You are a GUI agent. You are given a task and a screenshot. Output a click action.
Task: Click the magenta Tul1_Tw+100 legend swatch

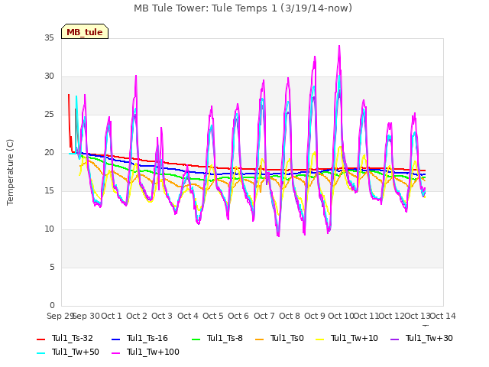[x=116, y=352]
